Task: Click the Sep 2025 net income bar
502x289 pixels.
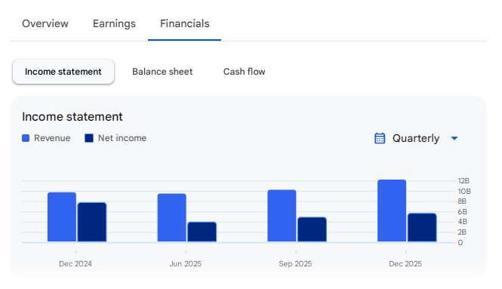Action: pos(312,229)
